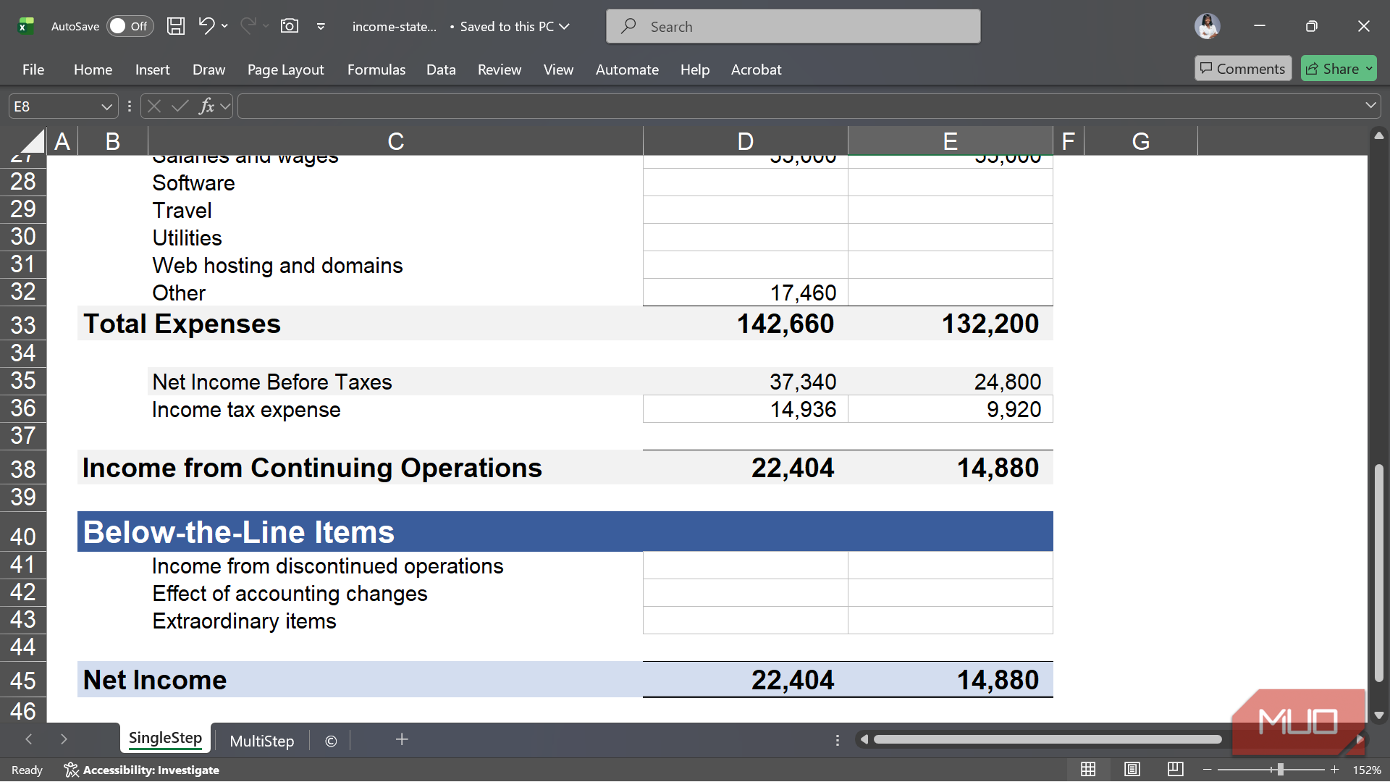Viewport: 1390px width, 782px height.
Task: Open the Share dropdown arrow
Action: 1369,69
